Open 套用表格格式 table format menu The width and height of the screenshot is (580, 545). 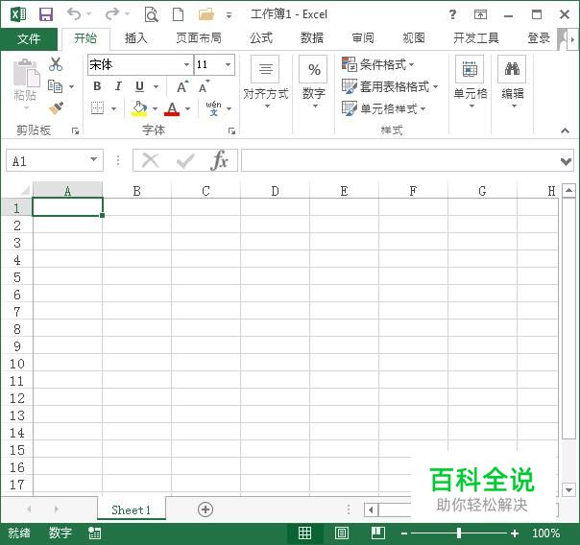pyautogui.click(x=390, y=86)
